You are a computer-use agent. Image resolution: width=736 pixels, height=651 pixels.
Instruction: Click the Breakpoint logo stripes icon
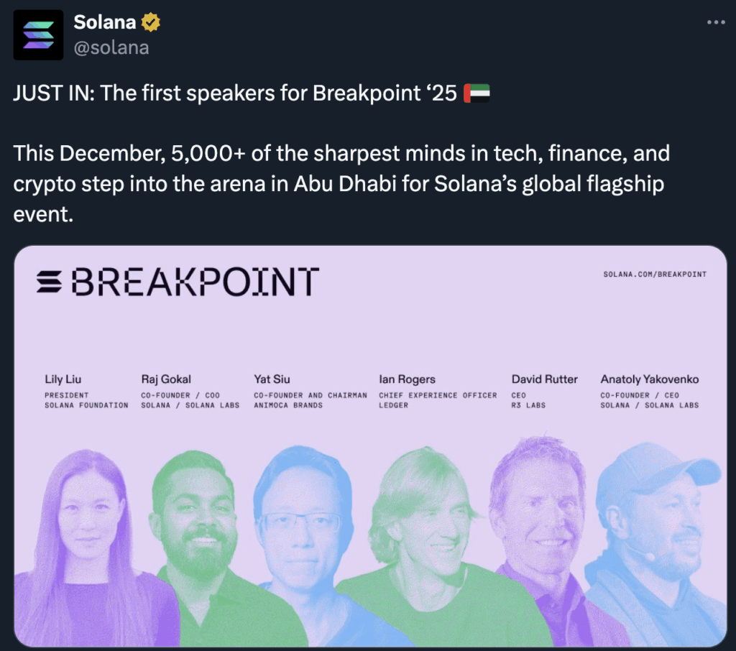click(x=50, y=282)
